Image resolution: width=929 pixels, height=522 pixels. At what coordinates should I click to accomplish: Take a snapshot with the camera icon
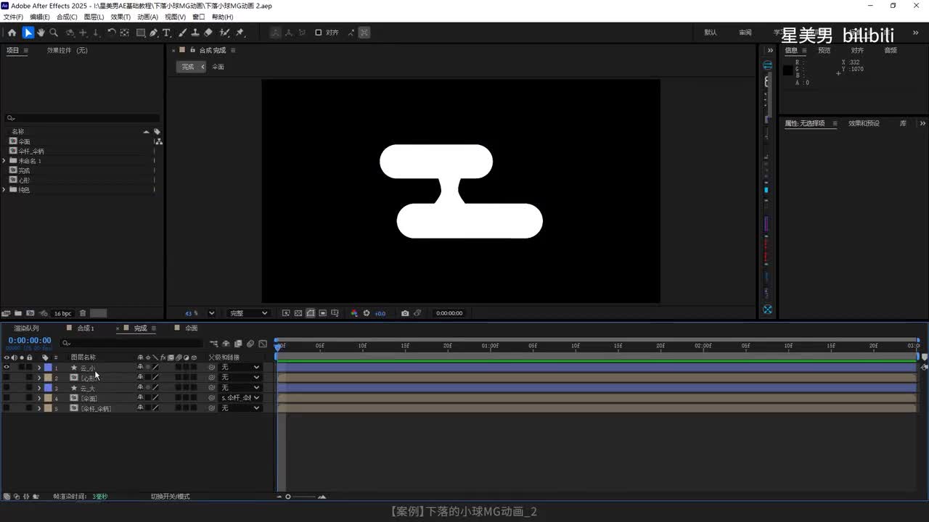pyautogui.click(x=405, y=313)
